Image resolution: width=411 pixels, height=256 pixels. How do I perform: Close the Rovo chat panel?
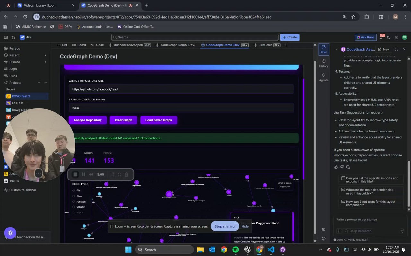pos(404,49)
